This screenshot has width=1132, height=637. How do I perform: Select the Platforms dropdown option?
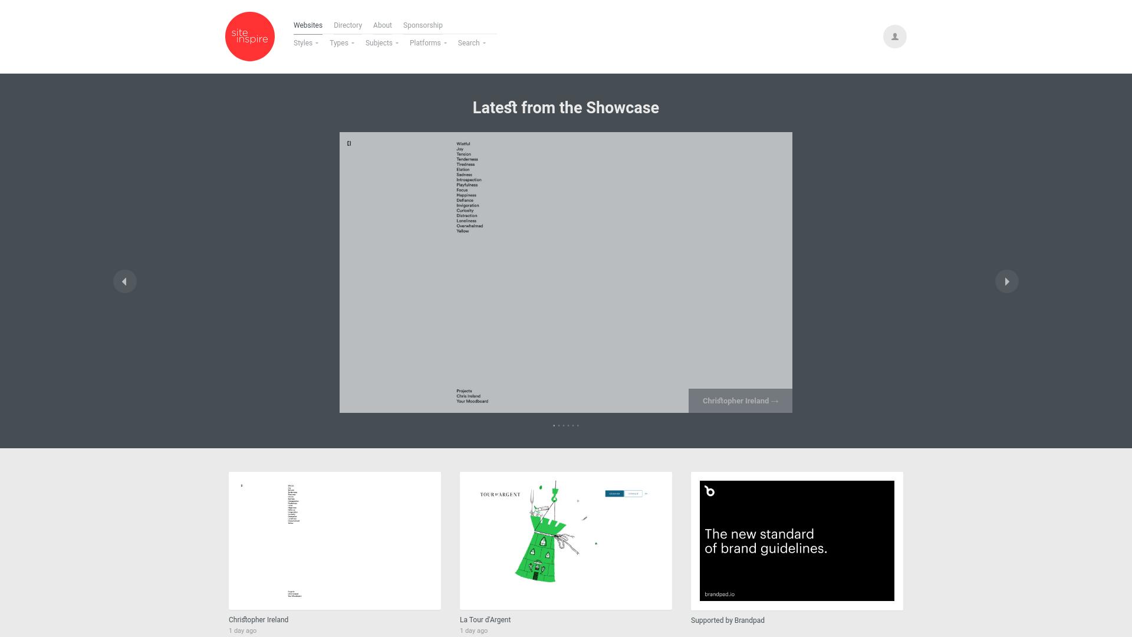429,43
